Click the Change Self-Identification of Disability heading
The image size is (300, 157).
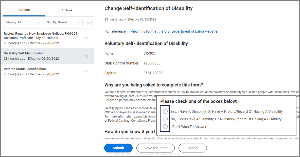tap(148, 8)
